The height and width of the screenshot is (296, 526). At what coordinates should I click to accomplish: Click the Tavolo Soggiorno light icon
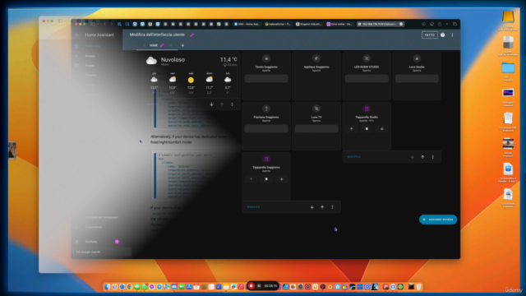(266, 58)
